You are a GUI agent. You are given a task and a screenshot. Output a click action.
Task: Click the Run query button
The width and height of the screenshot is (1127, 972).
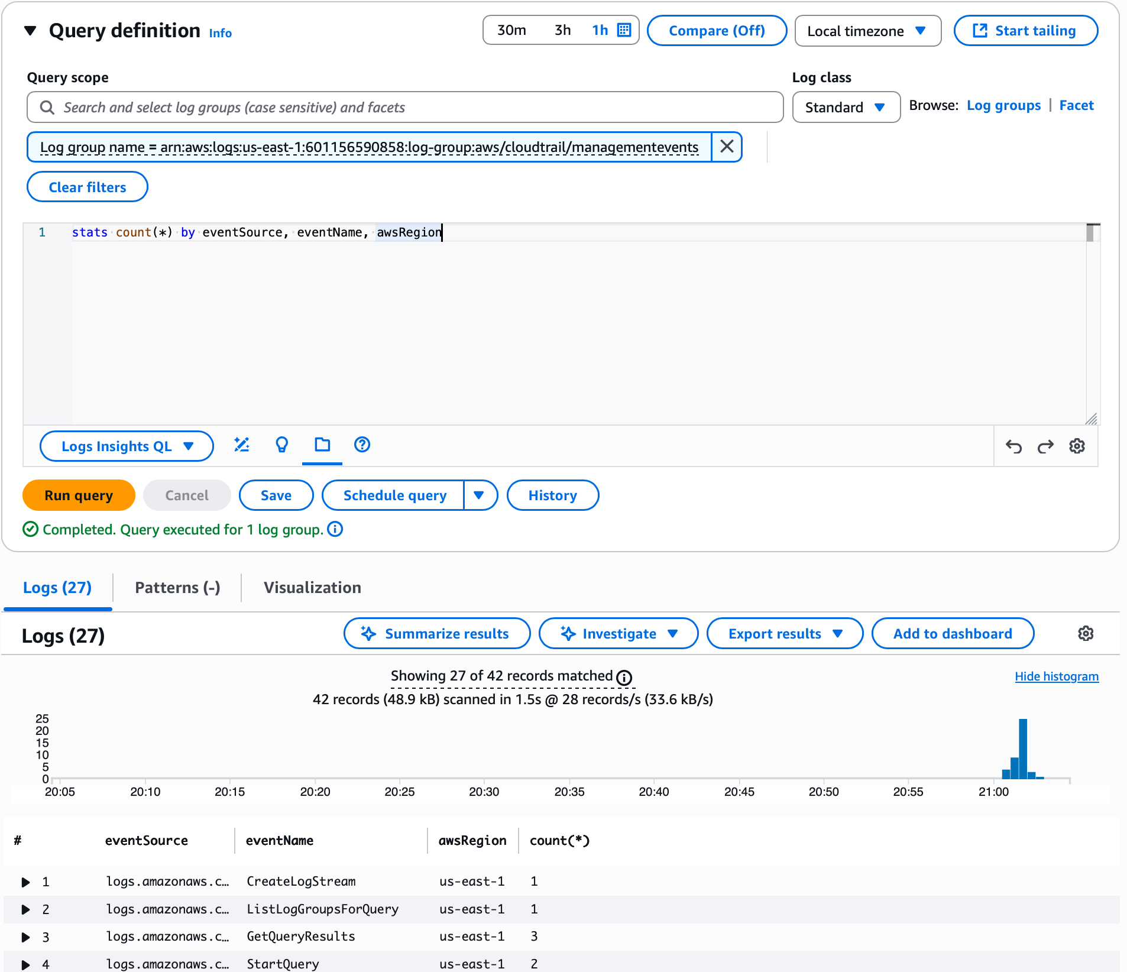pyautogui.click(x=79, y=495)
